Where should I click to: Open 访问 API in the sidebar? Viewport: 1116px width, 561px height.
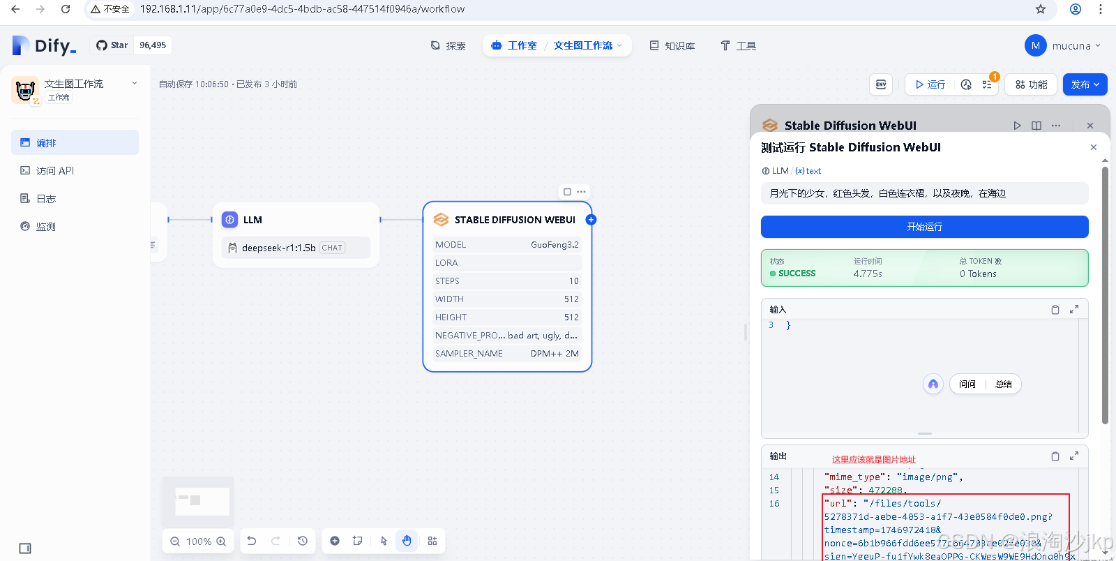(x=75, y=170)
